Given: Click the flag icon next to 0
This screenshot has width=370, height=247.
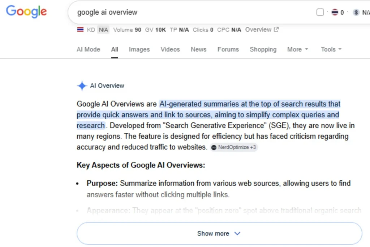Looking at the screenshot, I should [x=335, y=12].
